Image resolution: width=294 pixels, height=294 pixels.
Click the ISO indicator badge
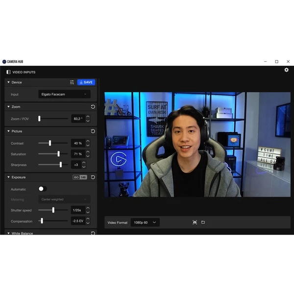click(80, 177)
